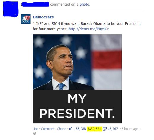Click the shares note icon

click(105, 129)
